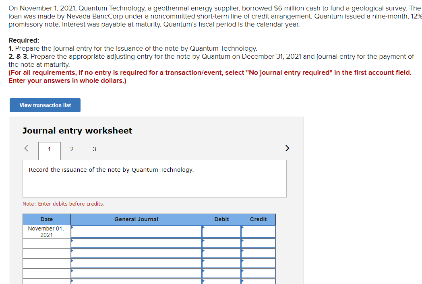Open General Journal account dropdown in fifth row

point(136,273)
